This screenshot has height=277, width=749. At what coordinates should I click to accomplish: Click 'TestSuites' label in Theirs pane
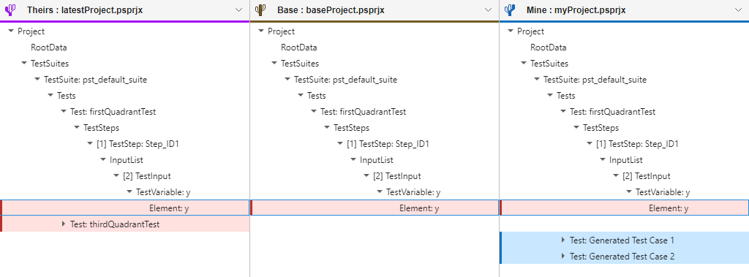[x=50, y=64]
